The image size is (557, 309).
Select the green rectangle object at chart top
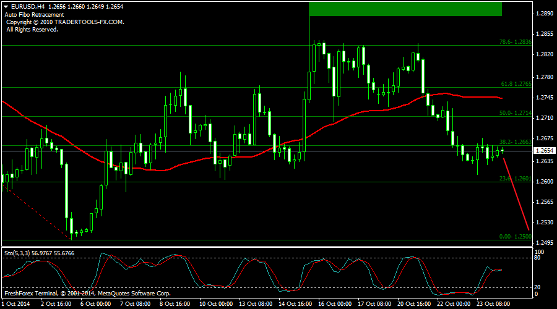(405, 9)
